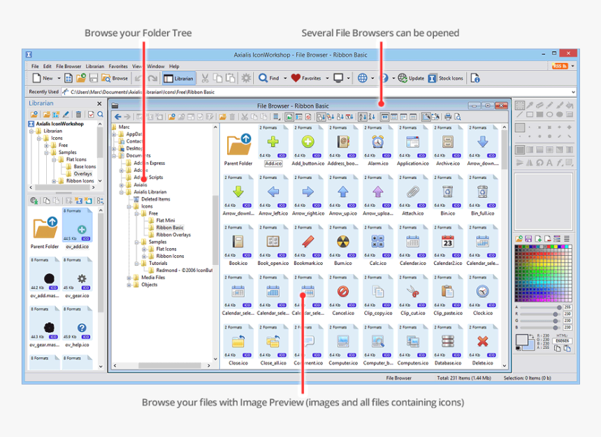Select the Burn.ico file thumbnail
The image size is (601, 437).
pos(342,245)
